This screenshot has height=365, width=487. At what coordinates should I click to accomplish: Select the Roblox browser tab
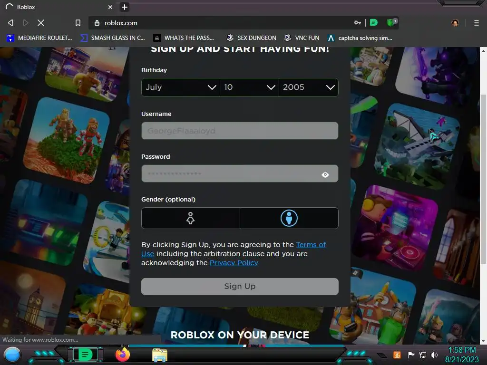tap(59, 7)
